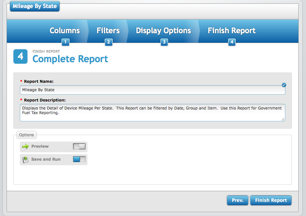Toggle the Preview switch on
The height and width of the screenshot is (216, 306).
[x=79, y=147]
